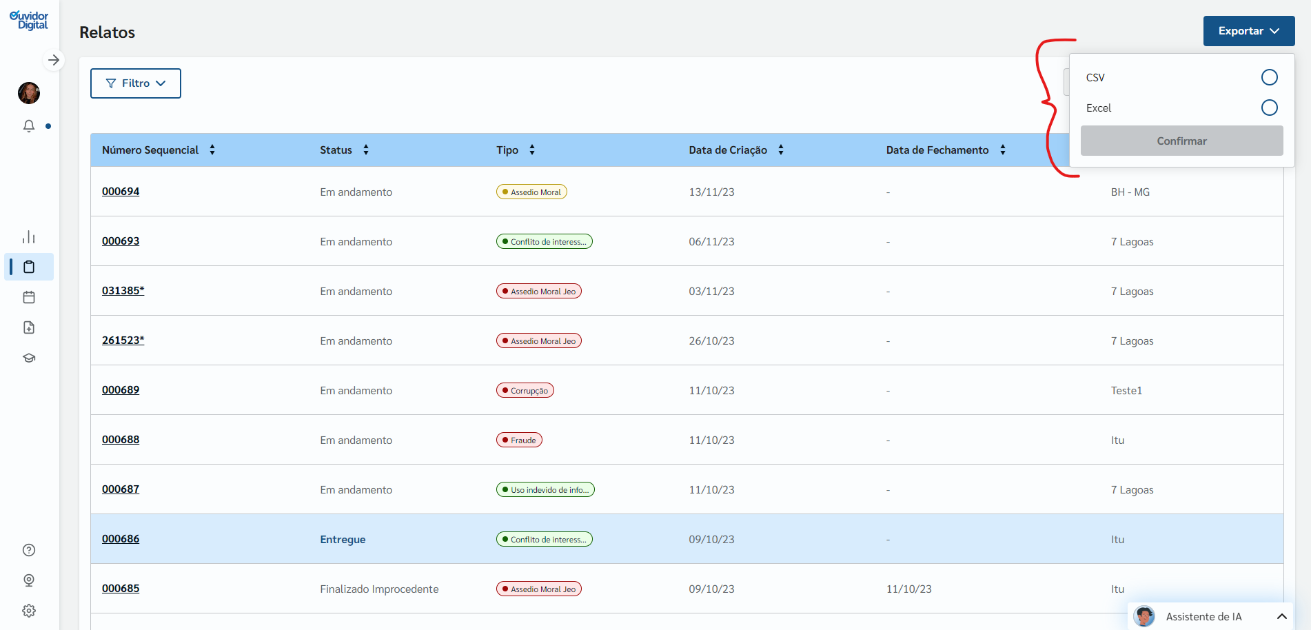
Task: Expand the sidebar with the arrow button
Action: pyautogui.click(x=54, y=60)
